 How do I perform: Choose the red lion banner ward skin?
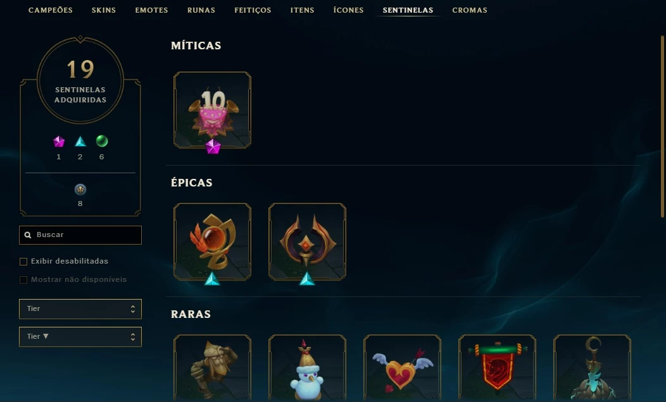[497, 368]
